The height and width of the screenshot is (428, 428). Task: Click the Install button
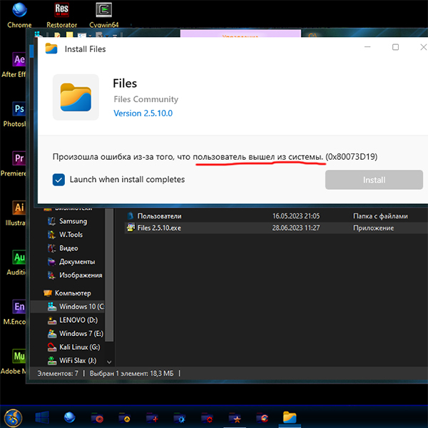(x=374, y=180)
